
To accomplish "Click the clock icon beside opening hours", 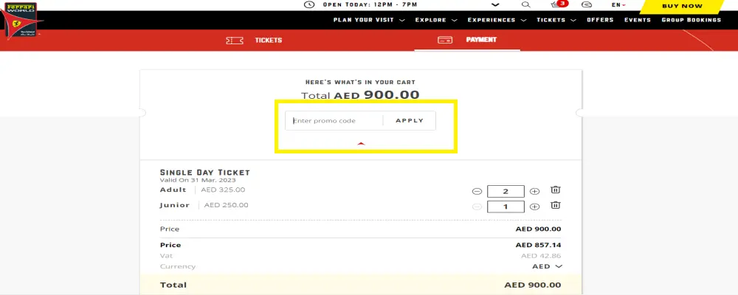I will (308, 4).
